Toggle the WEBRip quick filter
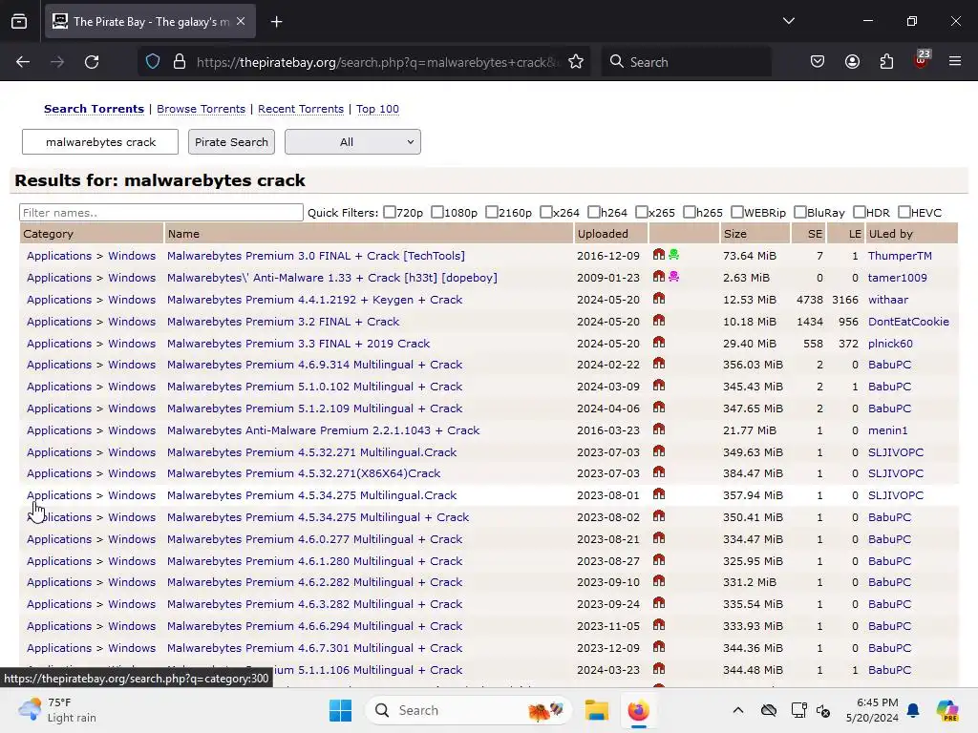Screen dimensions: 978x733 click(x=736, y=212)
